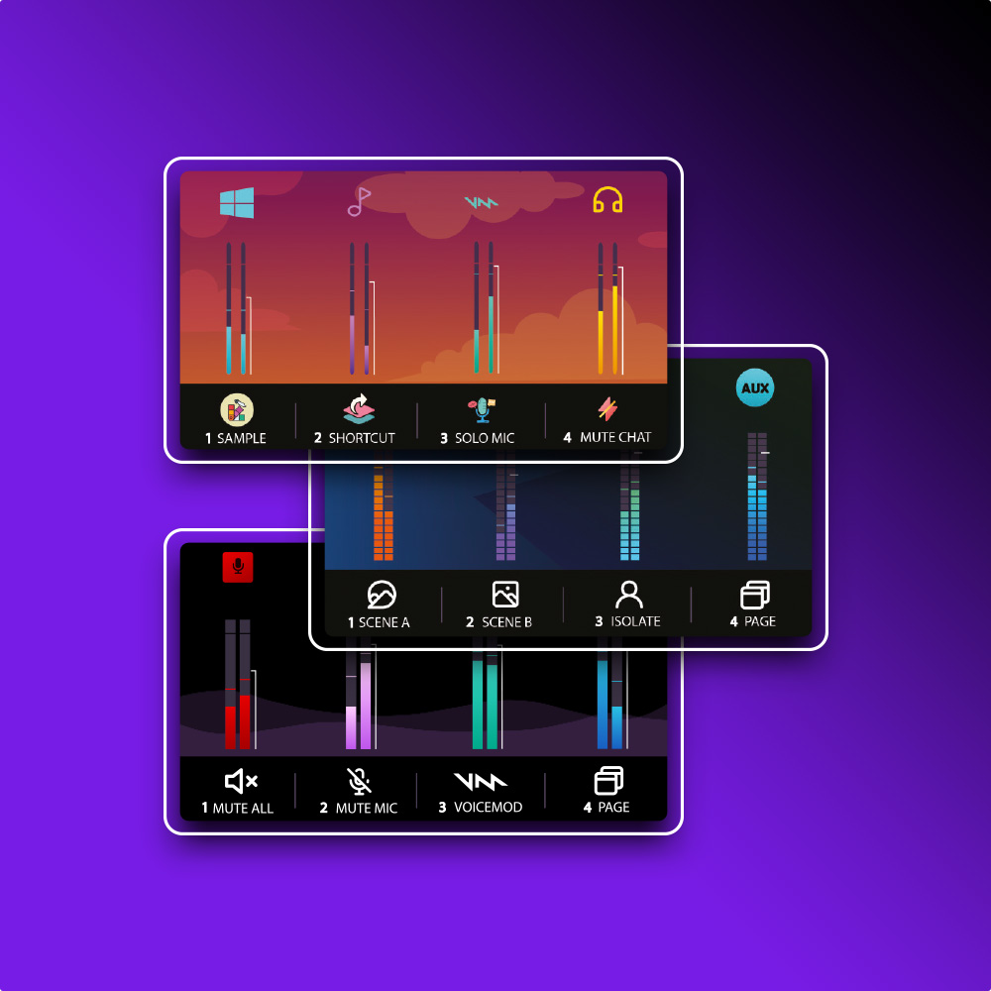Viewport: 991px width, 991px height.
Task: Click the Windows logo channel icon
Action: (x=237, y=203)
